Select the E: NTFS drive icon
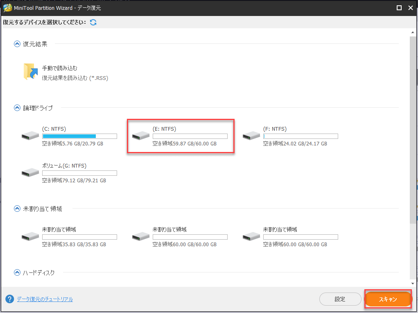The width and height of the screenshot is (418, 313). click(140, 135)
